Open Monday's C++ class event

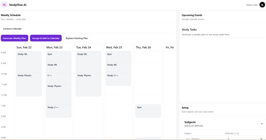[x=59, y=78]
